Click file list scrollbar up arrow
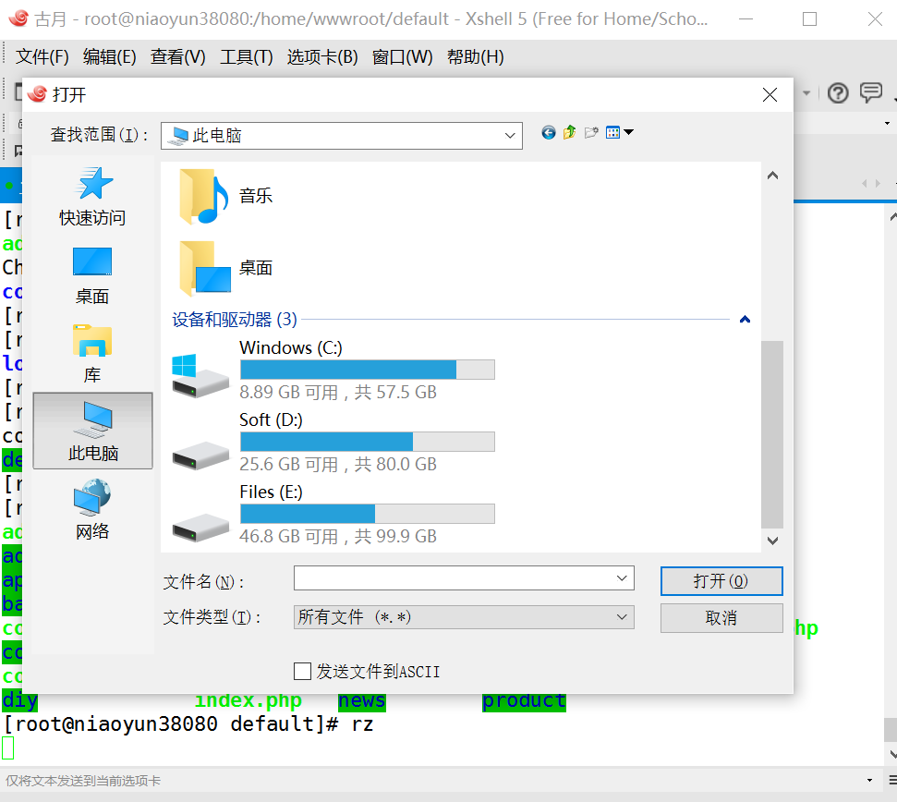897x802 pixels. pos(772,176)
